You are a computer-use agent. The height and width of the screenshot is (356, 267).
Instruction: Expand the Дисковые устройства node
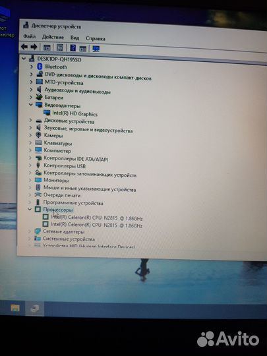pos(30,120)
